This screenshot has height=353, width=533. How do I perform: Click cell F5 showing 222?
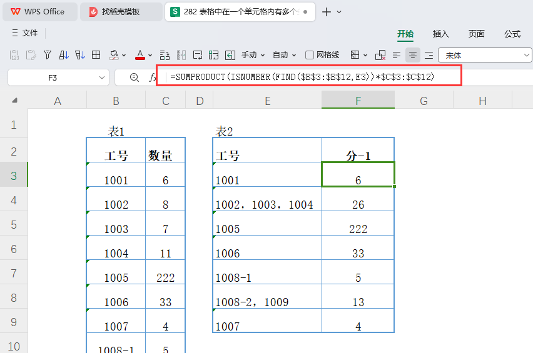[358, 223]
